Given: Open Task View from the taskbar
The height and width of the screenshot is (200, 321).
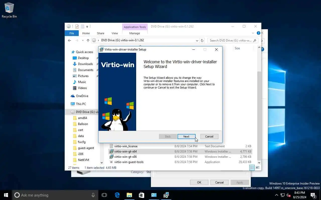Looking at the screenshot, I should tap(104, 195).
